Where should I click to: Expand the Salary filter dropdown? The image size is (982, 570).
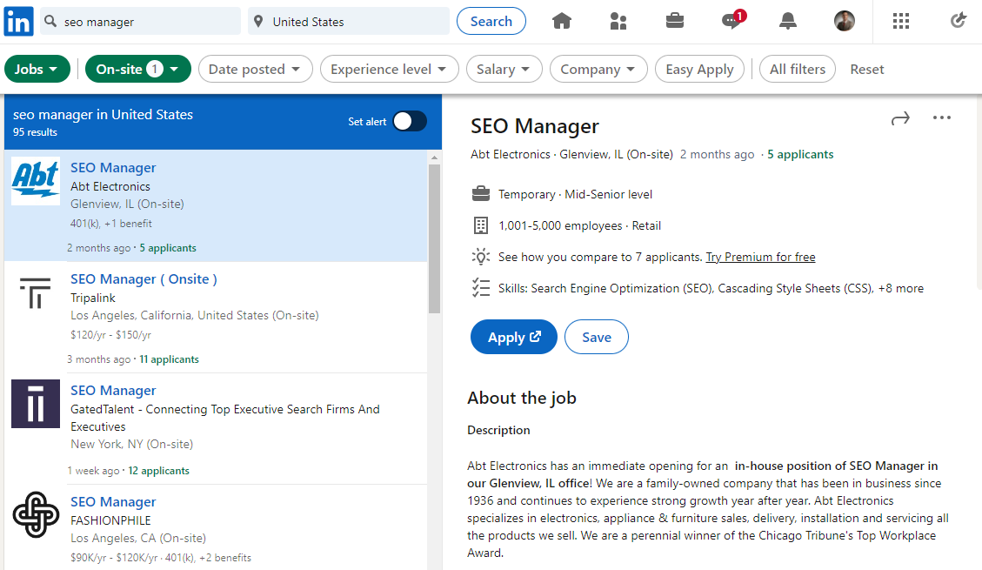(504, 70)
